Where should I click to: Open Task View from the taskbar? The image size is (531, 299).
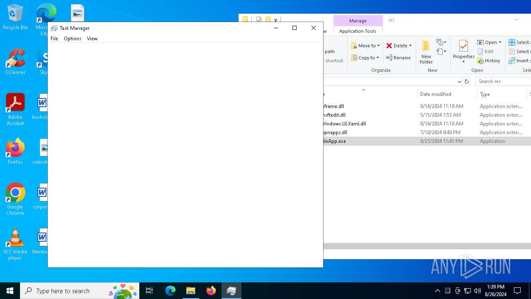click(x=149, y=291)
